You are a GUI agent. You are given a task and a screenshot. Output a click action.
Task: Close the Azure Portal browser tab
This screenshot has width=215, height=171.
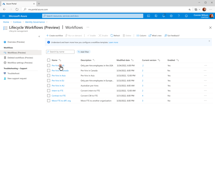coord(34,4)
